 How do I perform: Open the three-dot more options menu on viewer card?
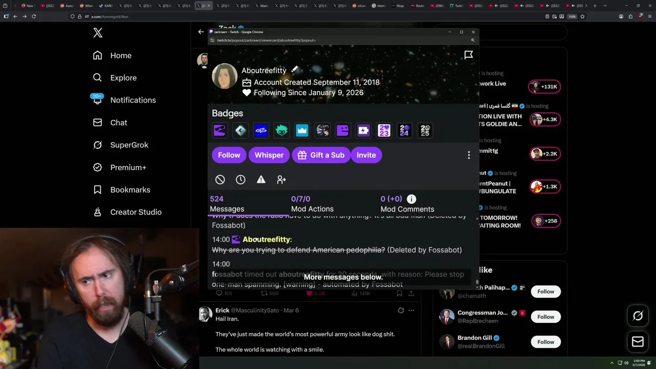(x=468, y=155)
